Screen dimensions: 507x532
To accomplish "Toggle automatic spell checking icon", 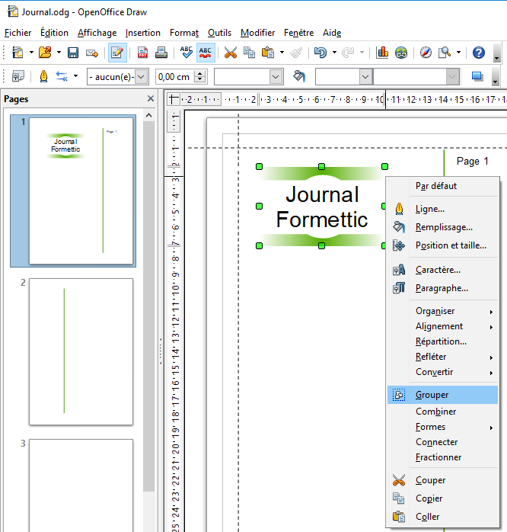I will click(x=206, y=53).
